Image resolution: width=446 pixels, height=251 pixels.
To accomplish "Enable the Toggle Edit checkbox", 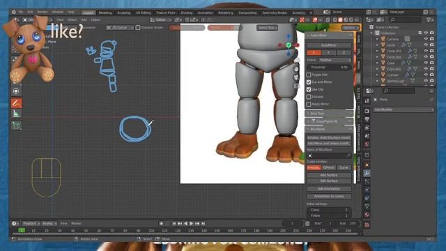I will point(309,75).
